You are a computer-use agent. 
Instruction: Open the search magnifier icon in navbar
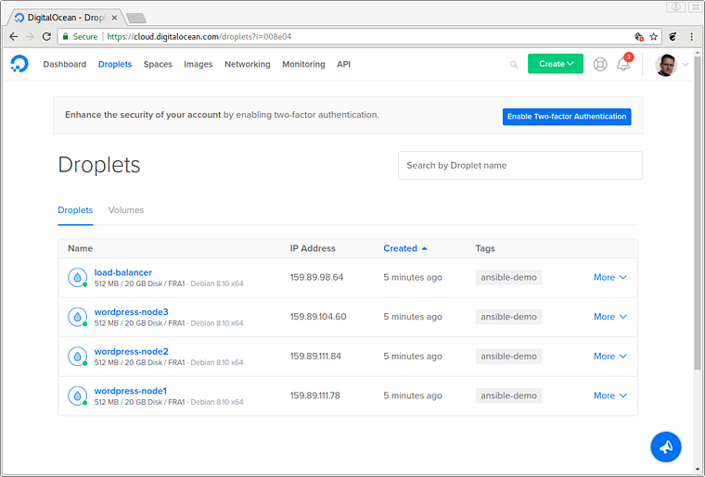pos(514,65)
